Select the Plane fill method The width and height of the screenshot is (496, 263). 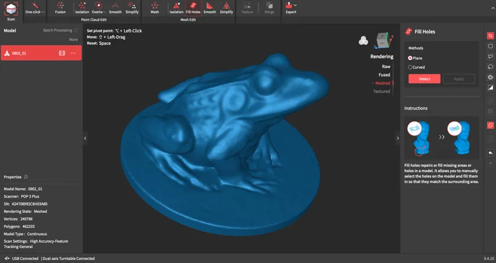coord(415,58)
